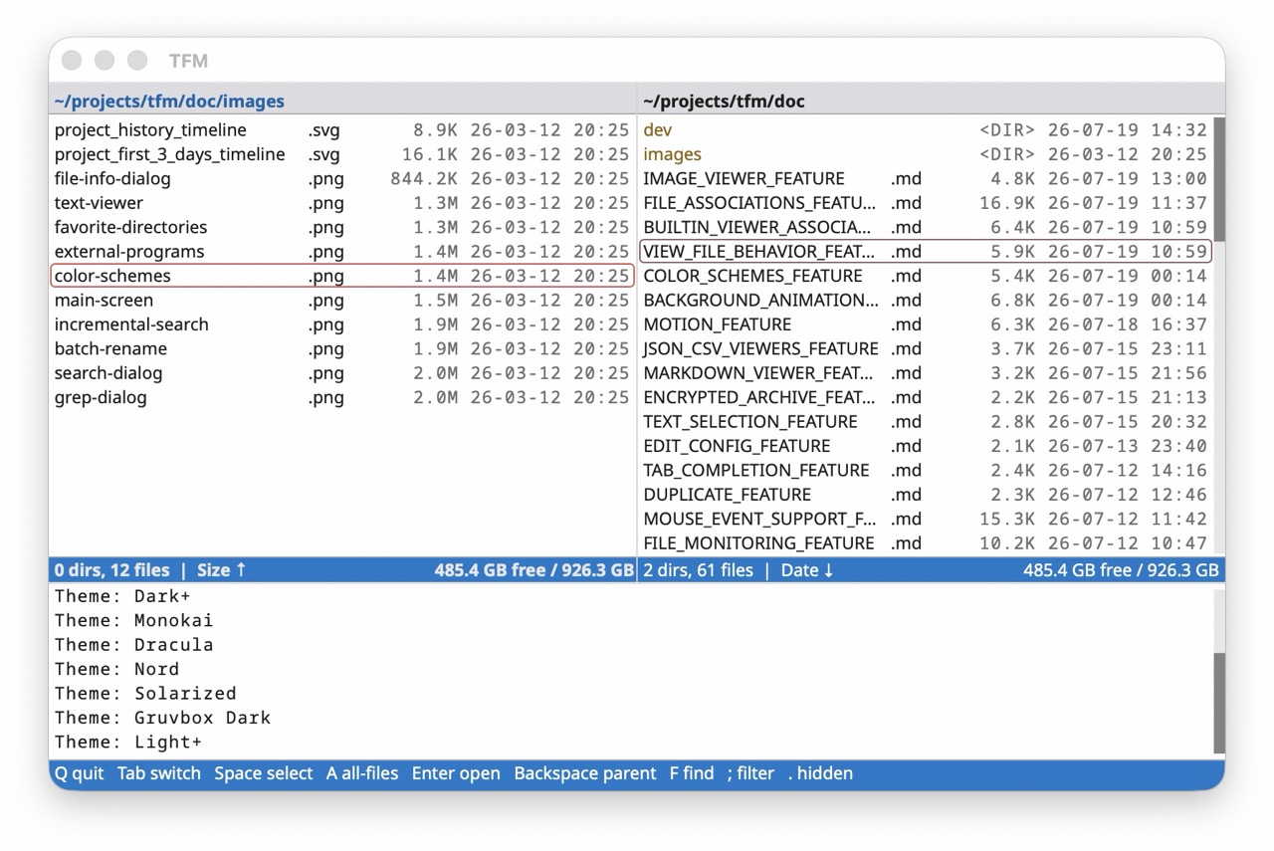Select the MARKDOWN_VIEWER_FEAT… .md file
The width and height of the screenshot is (1274, 851).
[926, 373]
